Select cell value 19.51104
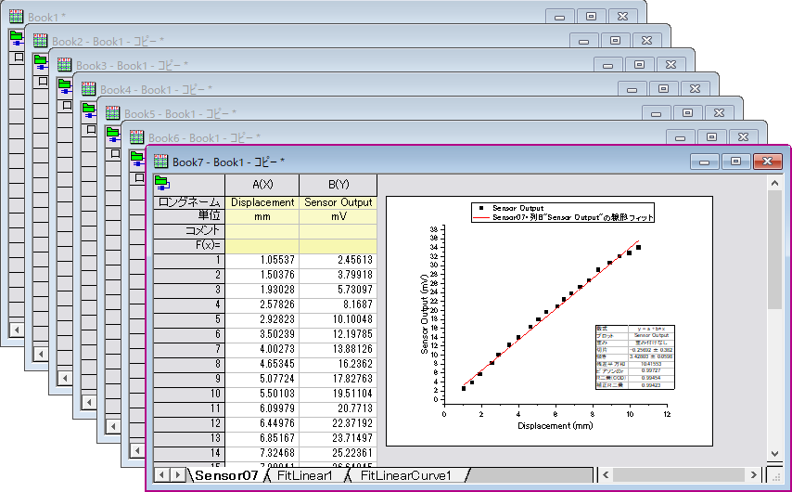Screen dimensions: 792x492 pos(339,394)
